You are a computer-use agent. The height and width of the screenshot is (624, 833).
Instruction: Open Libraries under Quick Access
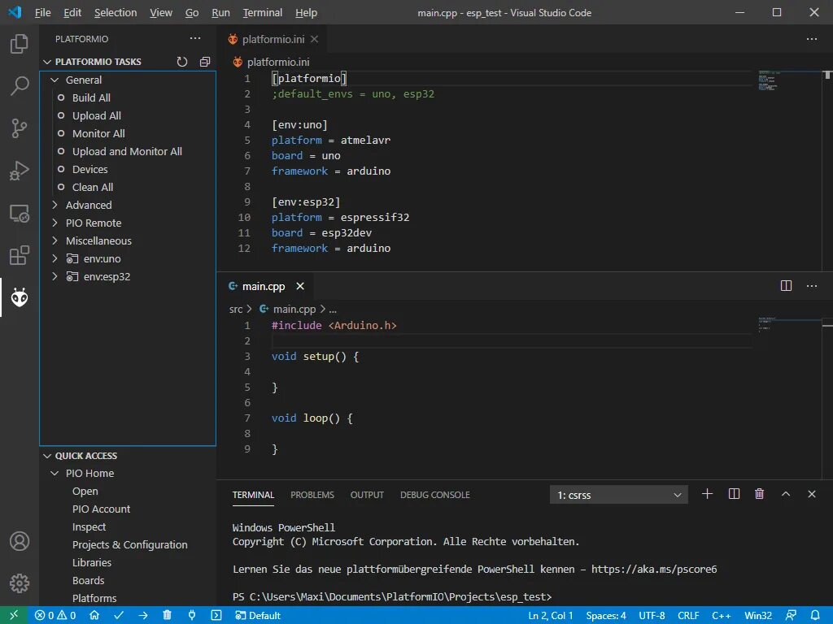coord(92,562)
